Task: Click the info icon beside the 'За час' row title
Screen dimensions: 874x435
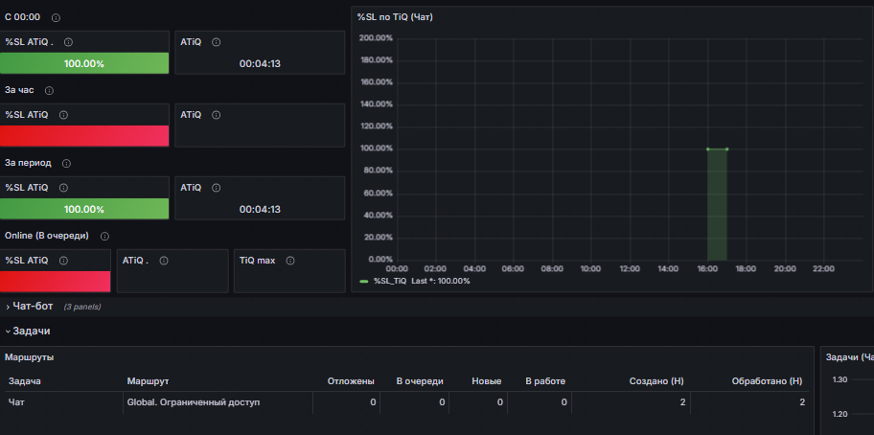Action: pyautogui.click(x=49, y=91)
